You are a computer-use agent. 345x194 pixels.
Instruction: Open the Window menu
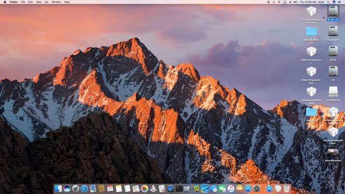pos(56,2)
